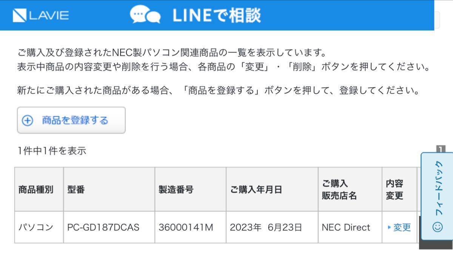Click the 商品種別 column header

[x=39, y=189]
